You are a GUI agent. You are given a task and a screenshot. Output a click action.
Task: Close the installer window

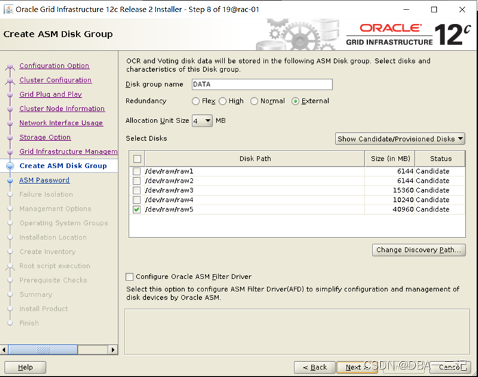click(x=462, y=10)
